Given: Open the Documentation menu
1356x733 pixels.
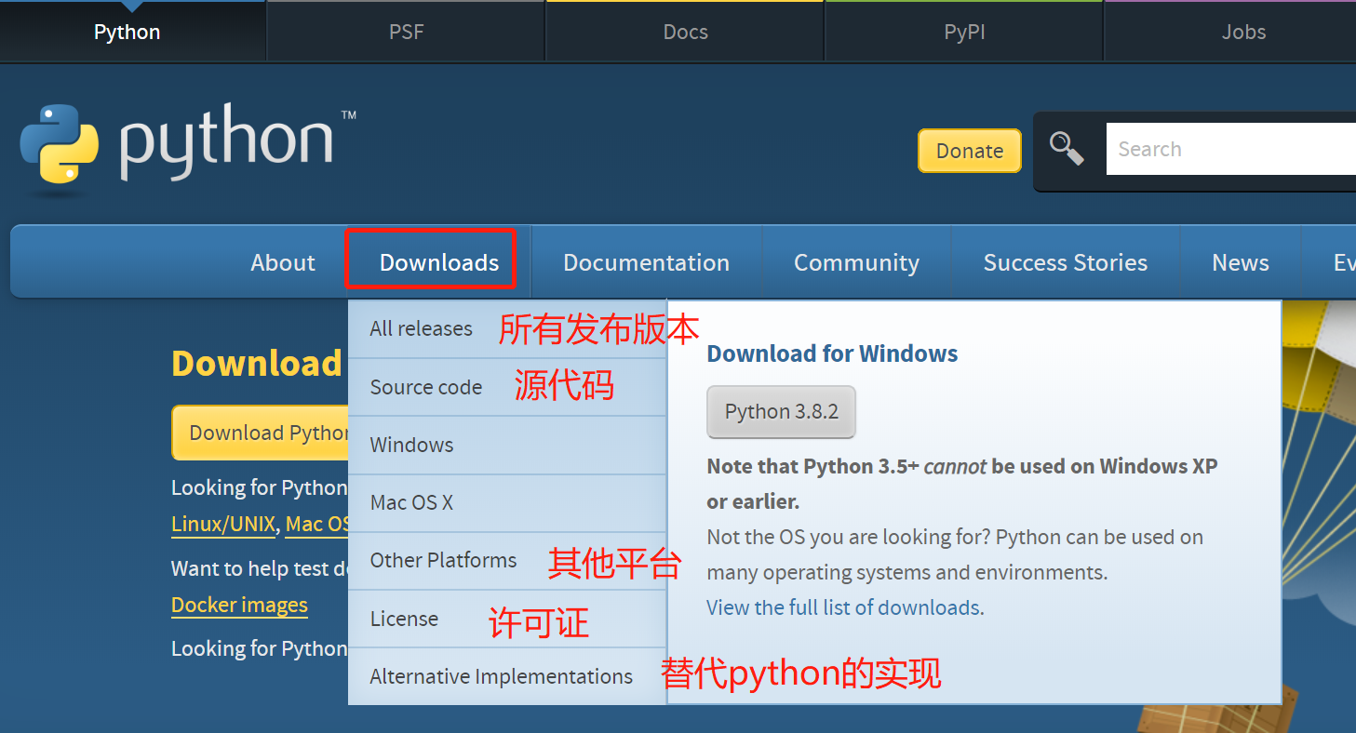Looking at the screenshot, I should coord(646,262).
